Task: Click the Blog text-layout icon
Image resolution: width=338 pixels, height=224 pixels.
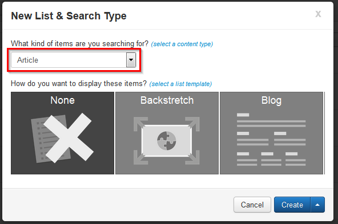Action: pyautogui.click(x=271, y=140)
